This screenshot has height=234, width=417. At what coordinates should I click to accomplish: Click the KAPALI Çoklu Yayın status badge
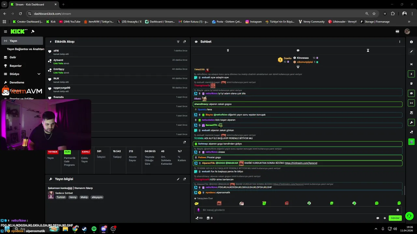(x=86, y=152)
